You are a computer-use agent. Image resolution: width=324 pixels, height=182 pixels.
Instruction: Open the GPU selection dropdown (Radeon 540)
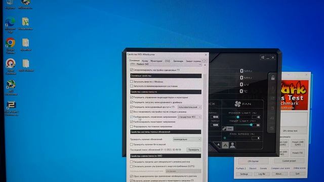pyautogui.click(x=166, y=64)
